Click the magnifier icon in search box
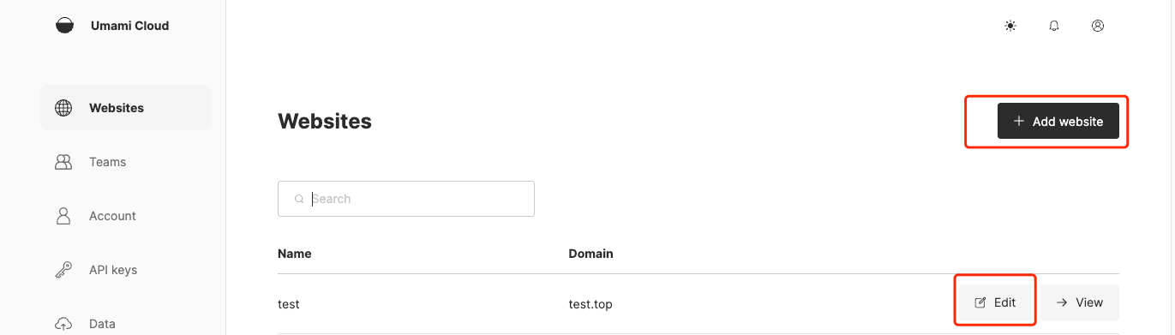Viewport: 1175px width, 335px height. (x=299, y=199)
